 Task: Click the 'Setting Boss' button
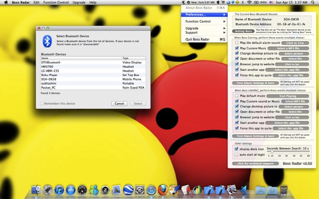(x=243, y=31)
